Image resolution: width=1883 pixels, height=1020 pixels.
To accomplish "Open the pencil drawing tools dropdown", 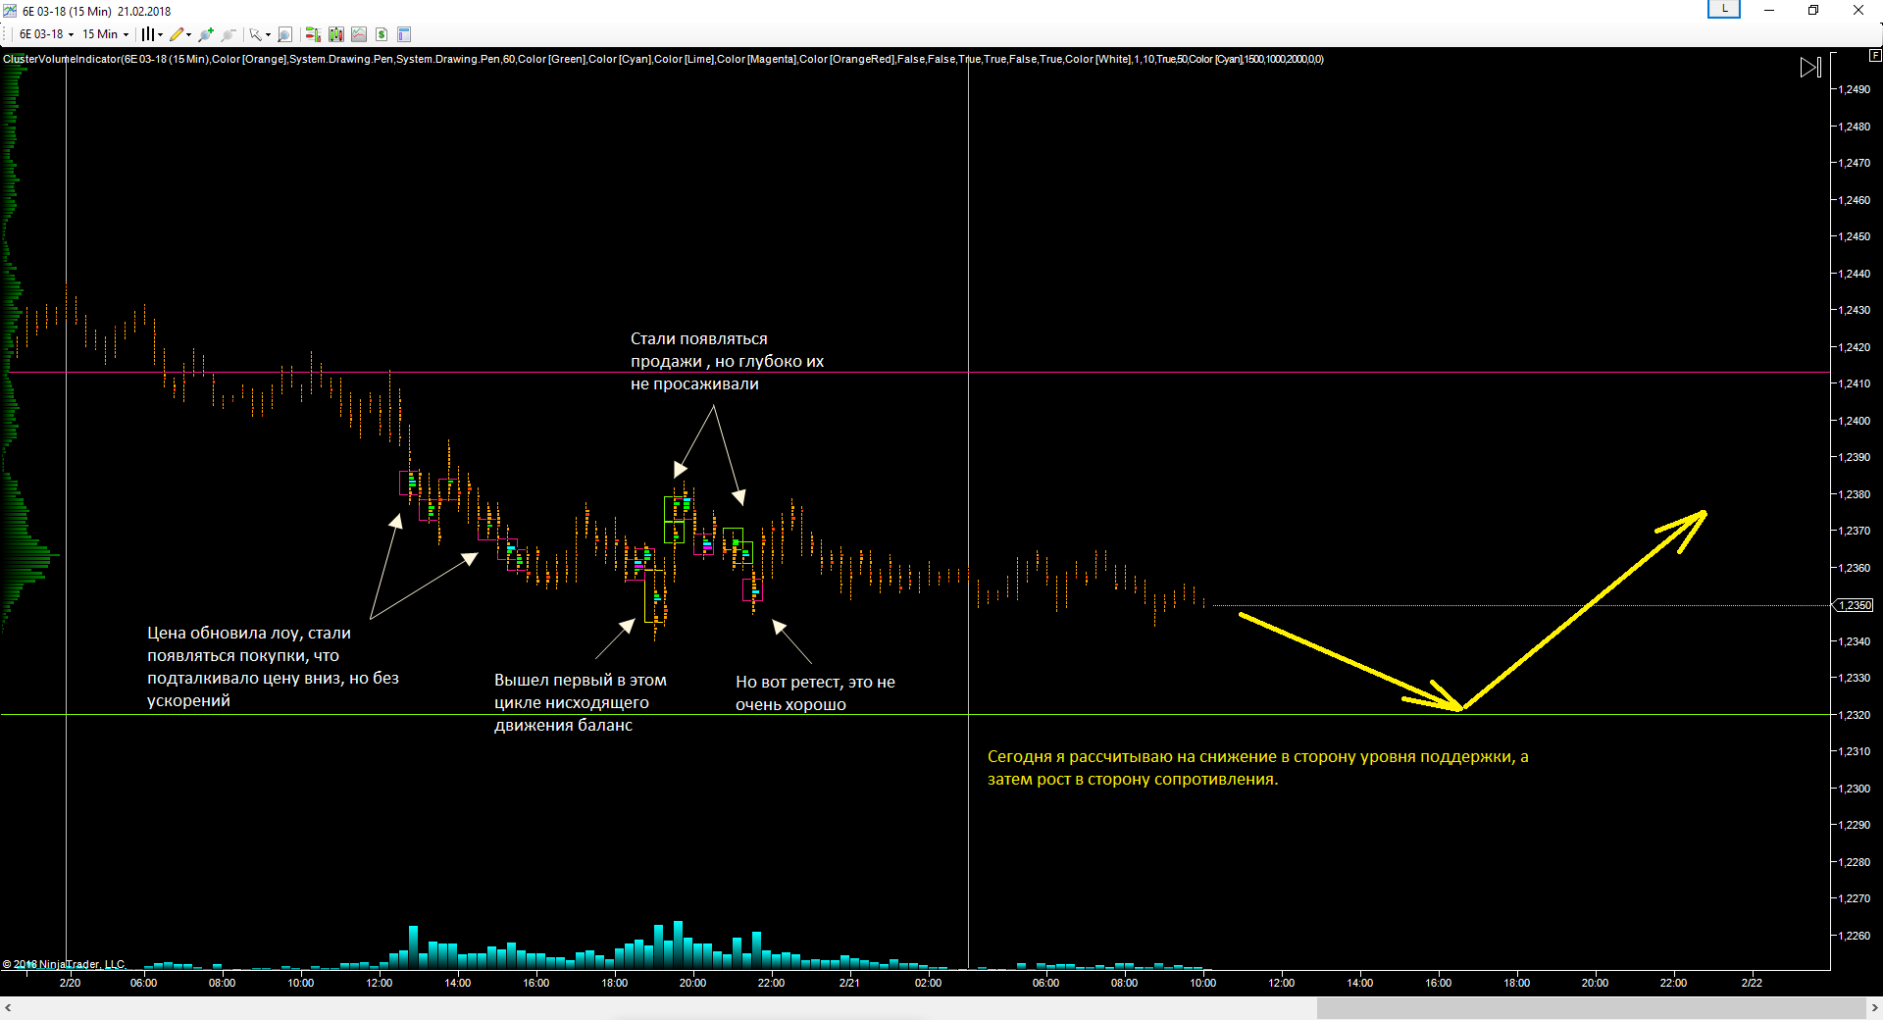I will [x=180, y=34].
